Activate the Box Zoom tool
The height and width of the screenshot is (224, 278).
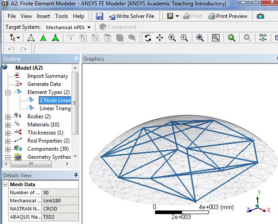(184, 38)
